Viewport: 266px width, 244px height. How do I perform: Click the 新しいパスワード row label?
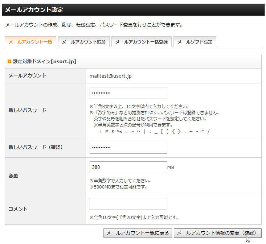click(x=27, y=110)
